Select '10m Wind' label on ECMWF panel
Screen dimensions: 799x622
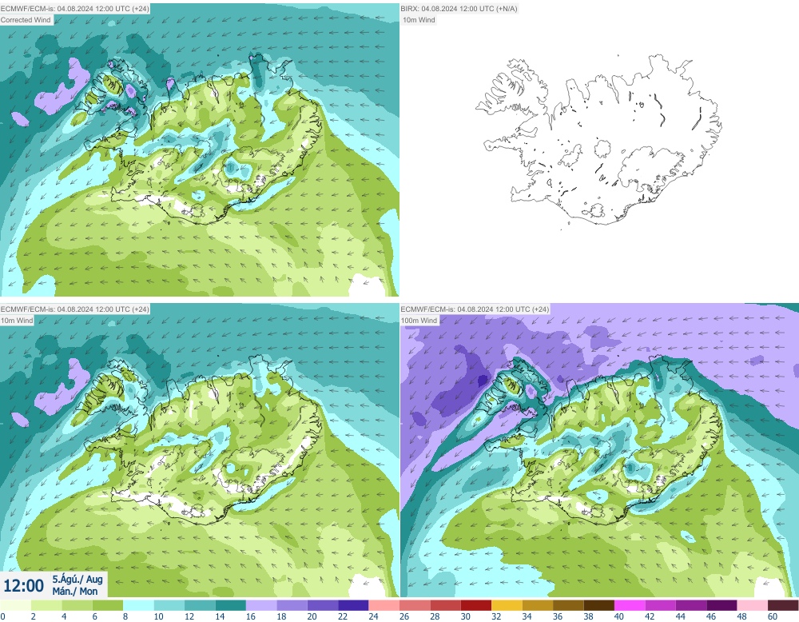click(18, 320)
